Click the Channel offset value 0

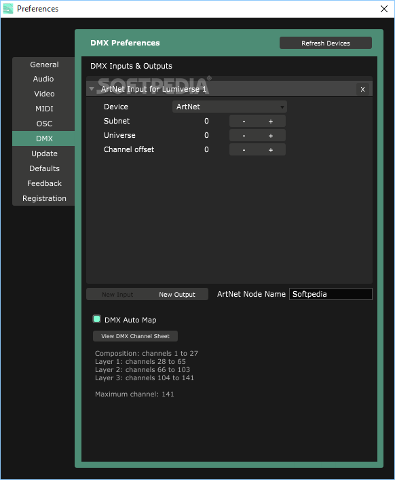coord(206,149)
